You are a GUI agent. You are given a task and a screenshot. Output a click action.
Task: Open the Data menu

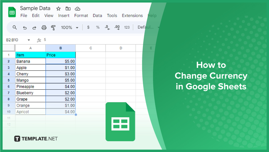tap(97, 15)
